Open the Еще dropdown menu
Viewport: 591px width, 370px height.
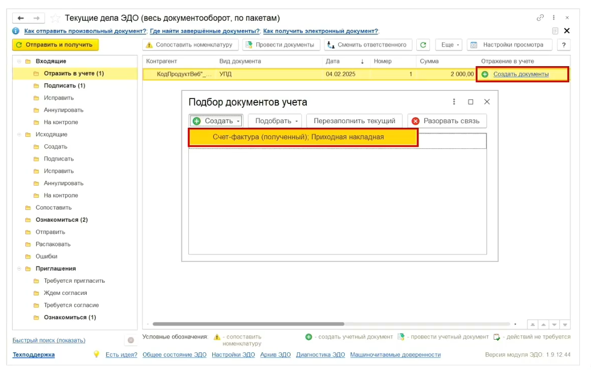pos(448,45)
